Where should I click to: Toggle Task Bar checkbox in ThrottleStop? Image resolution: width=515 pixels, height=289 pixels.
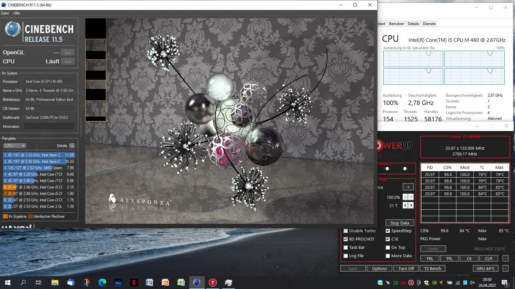[346, 248]
